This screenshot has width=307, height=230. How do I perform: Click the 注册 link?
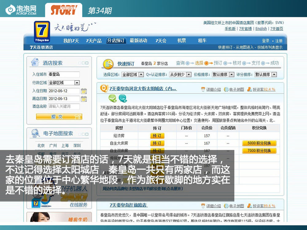pos(279,41)
